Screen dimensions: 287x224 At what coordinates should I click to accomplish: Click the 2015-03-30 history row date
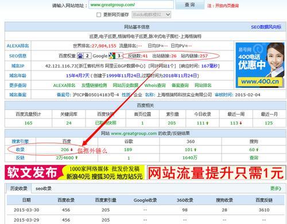26,210
